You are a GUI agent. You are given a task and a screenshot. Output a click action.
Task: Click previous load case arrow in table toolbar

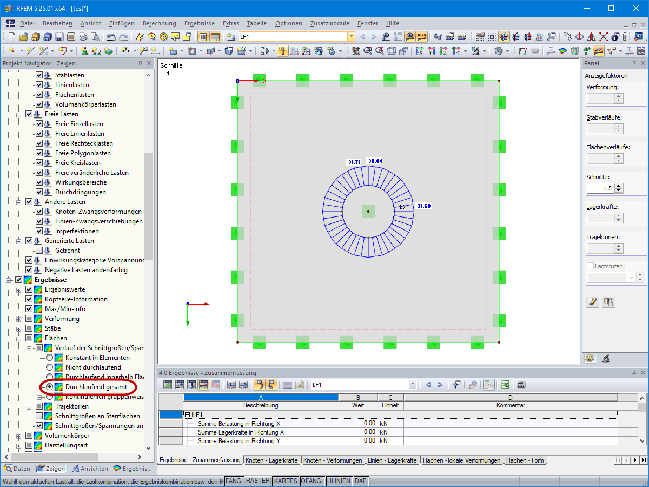428,385
